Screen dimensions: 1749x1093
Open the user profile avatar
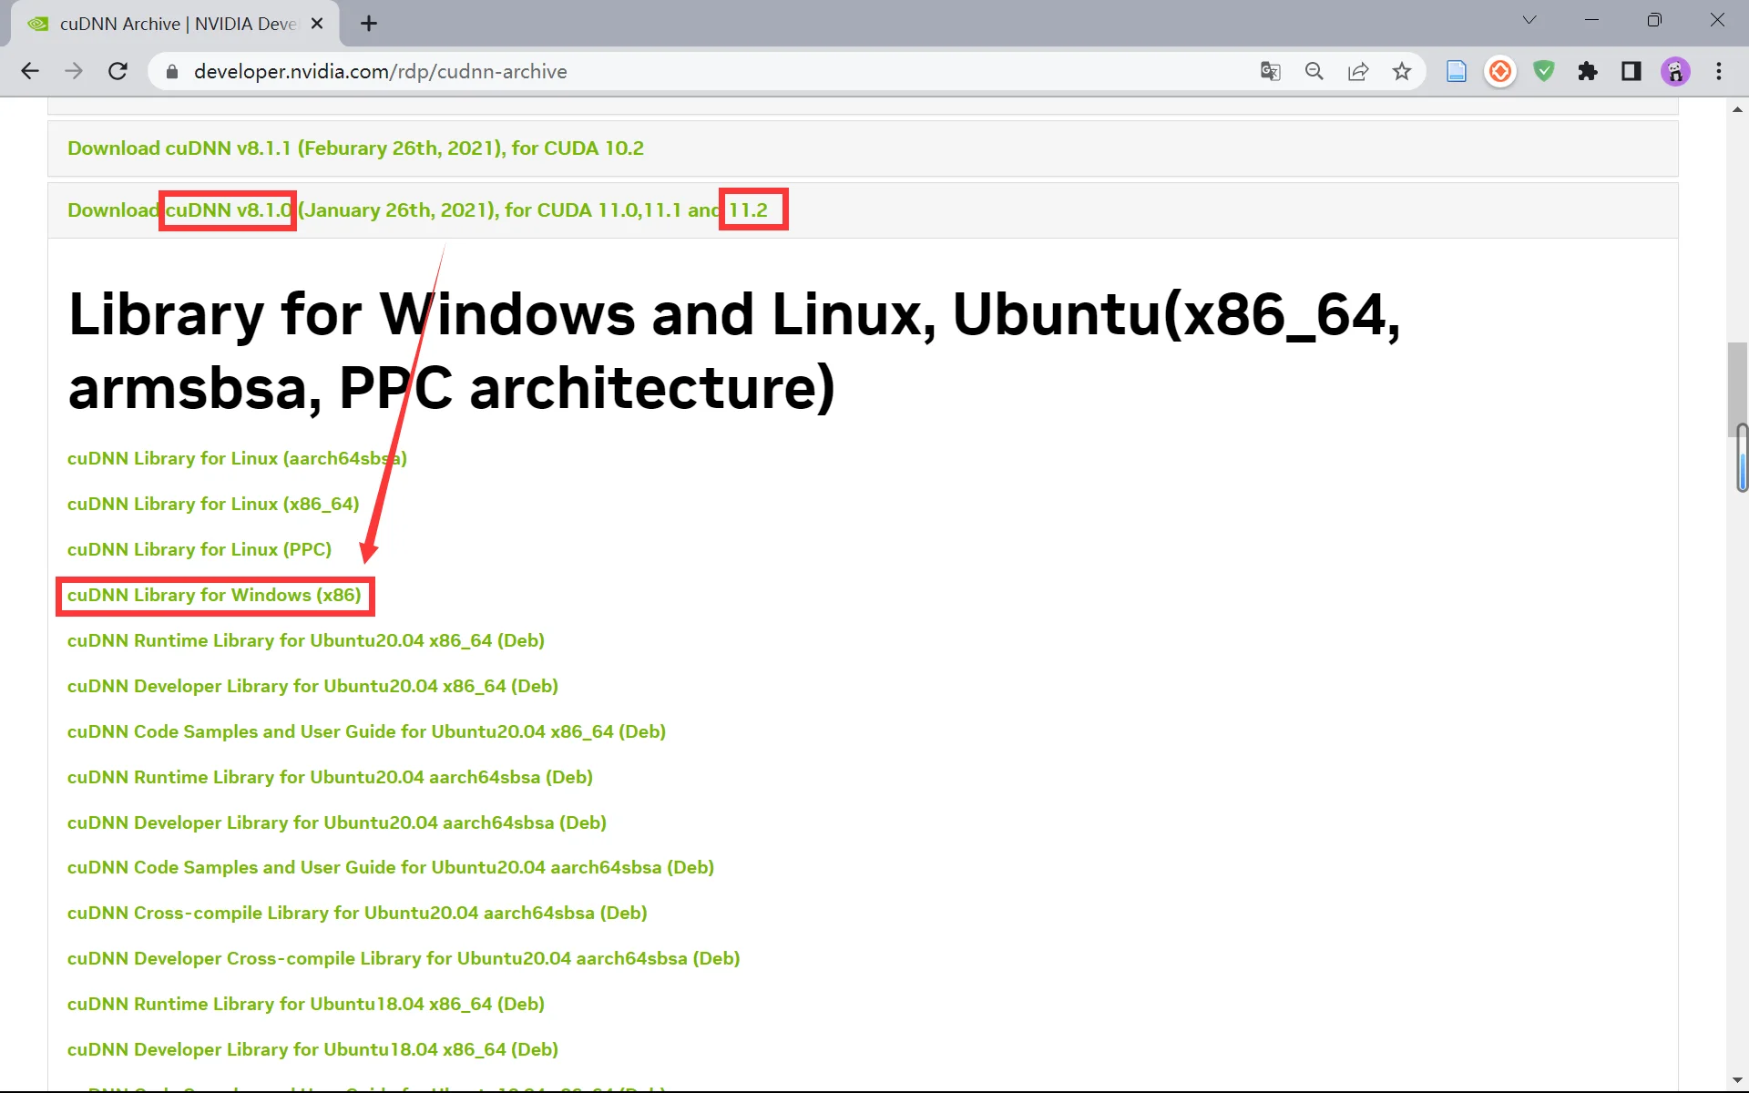(x=1675, y=71)
